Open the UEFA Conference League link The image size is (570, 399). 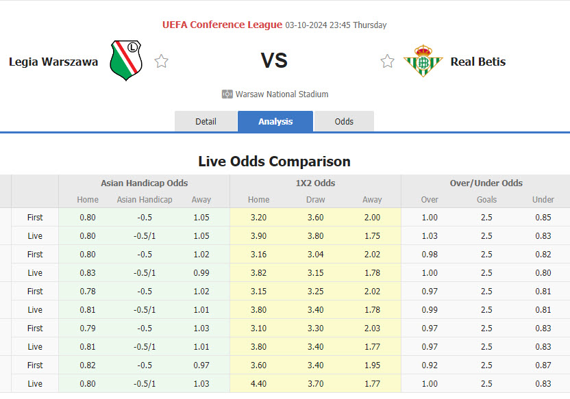point(223,25)
